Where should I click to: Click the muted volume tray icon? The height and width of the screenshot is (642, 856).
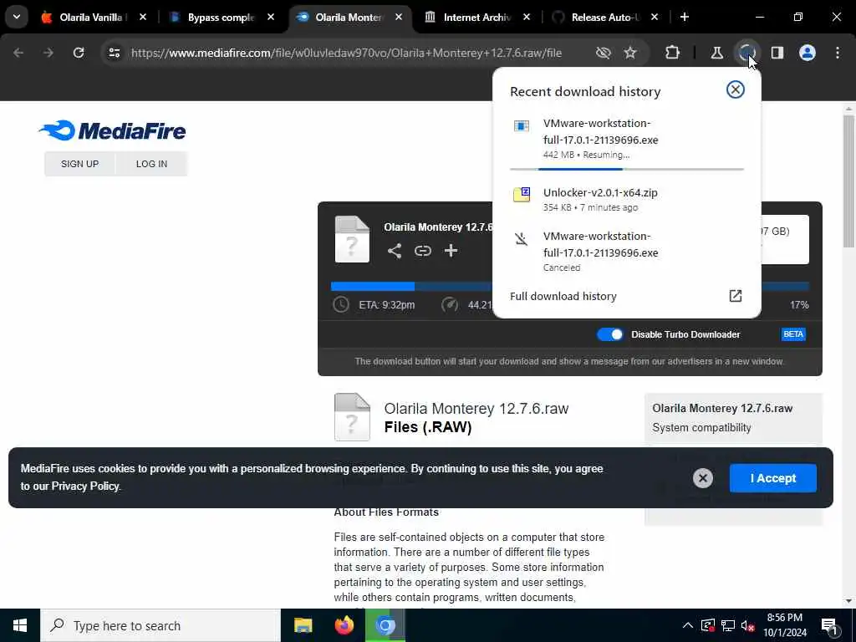click(748, 625)
